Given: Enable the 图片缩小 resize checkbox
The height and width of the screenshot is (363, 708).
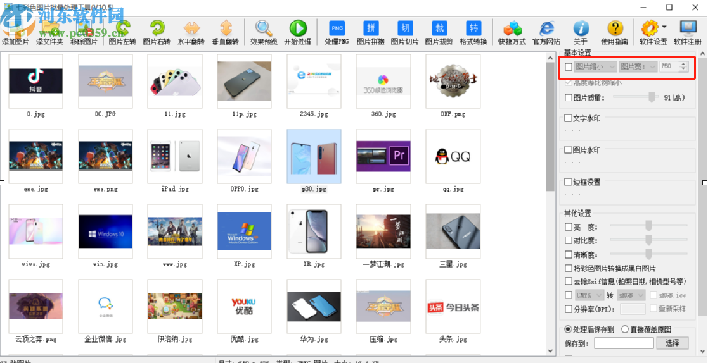Looking at the screenshot, I should (569, 66).
